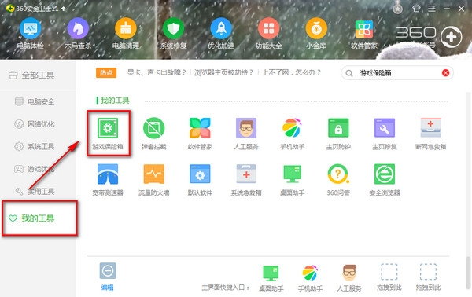Click the search box containing 游戏保险箱

(x=397, y=73)
